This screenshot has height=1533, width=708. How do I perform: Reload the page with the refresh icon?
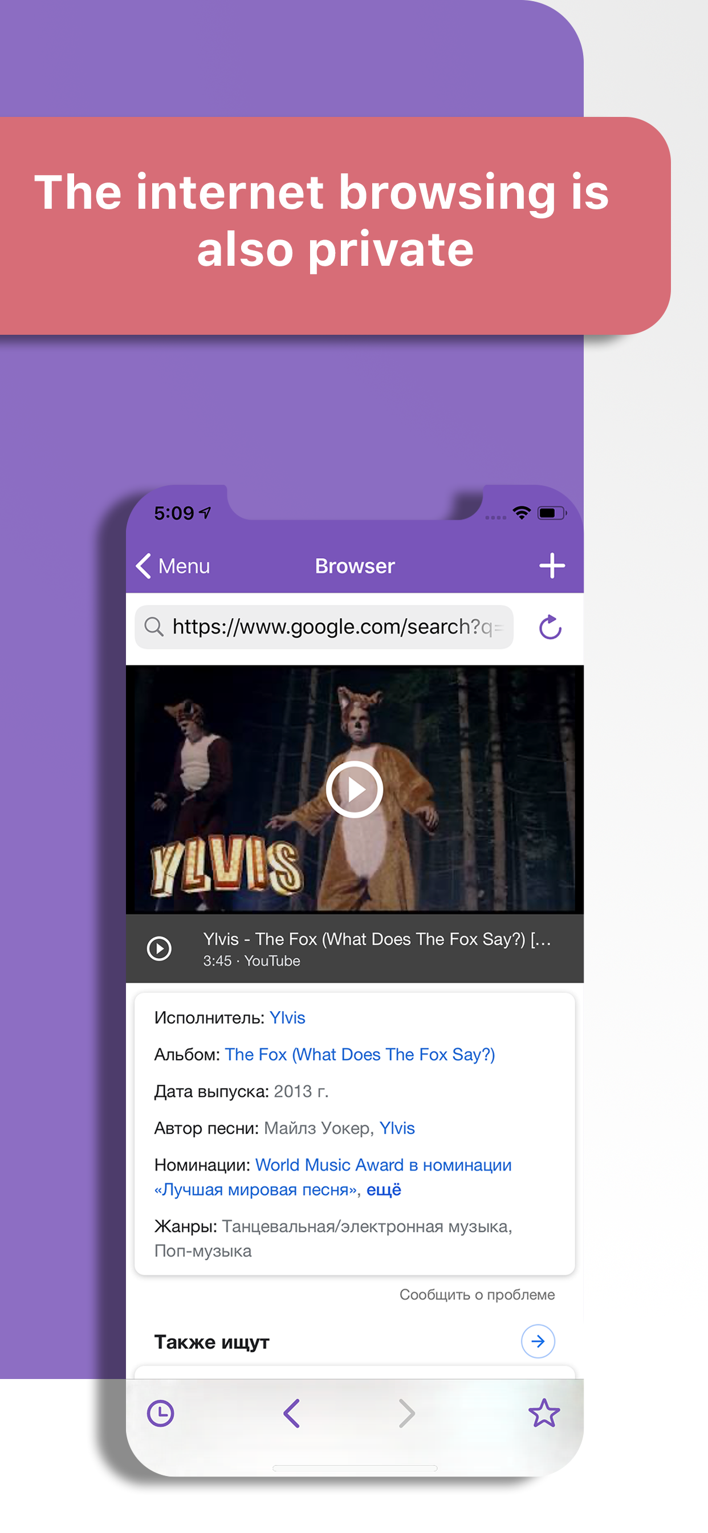point(550,627)
